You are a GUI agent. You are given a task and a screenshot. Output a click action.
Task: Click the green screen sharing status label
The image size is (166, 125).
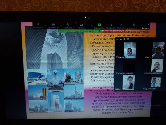tap(76, 31)
